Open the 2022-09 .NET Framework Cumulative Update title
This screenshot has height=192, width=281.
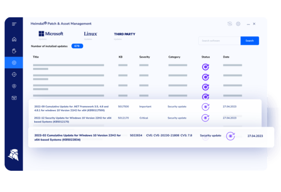point(71,109)
